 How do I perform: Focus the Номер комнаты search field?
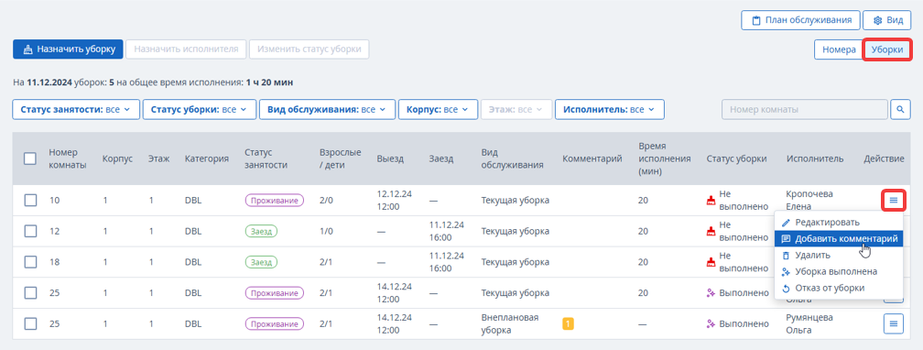click(x=804, y=110)
